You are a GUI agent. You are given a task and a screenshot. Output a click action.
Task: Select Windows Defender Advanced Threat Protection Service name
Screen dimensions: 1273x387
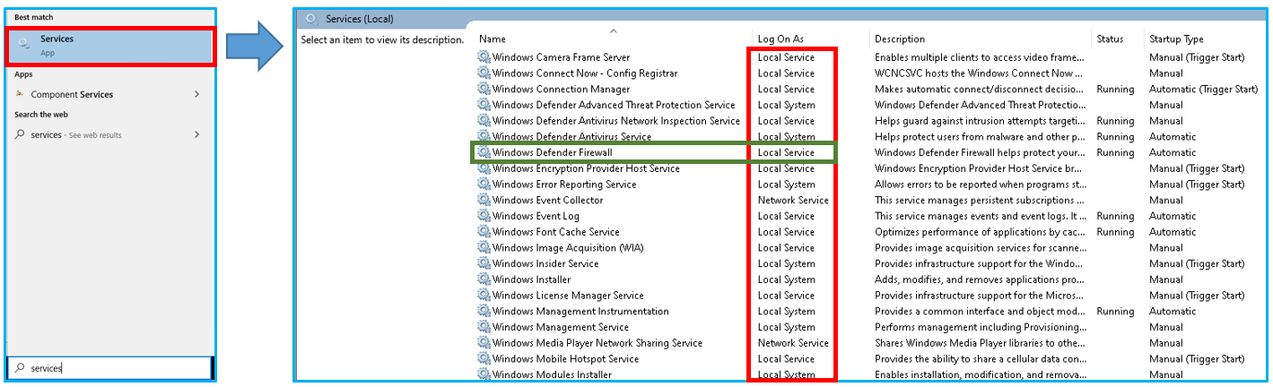click(614, 105)
